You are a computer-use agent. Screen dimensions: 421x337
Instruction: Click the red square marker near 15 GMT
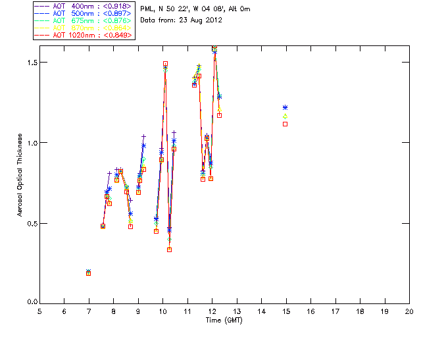285,124
